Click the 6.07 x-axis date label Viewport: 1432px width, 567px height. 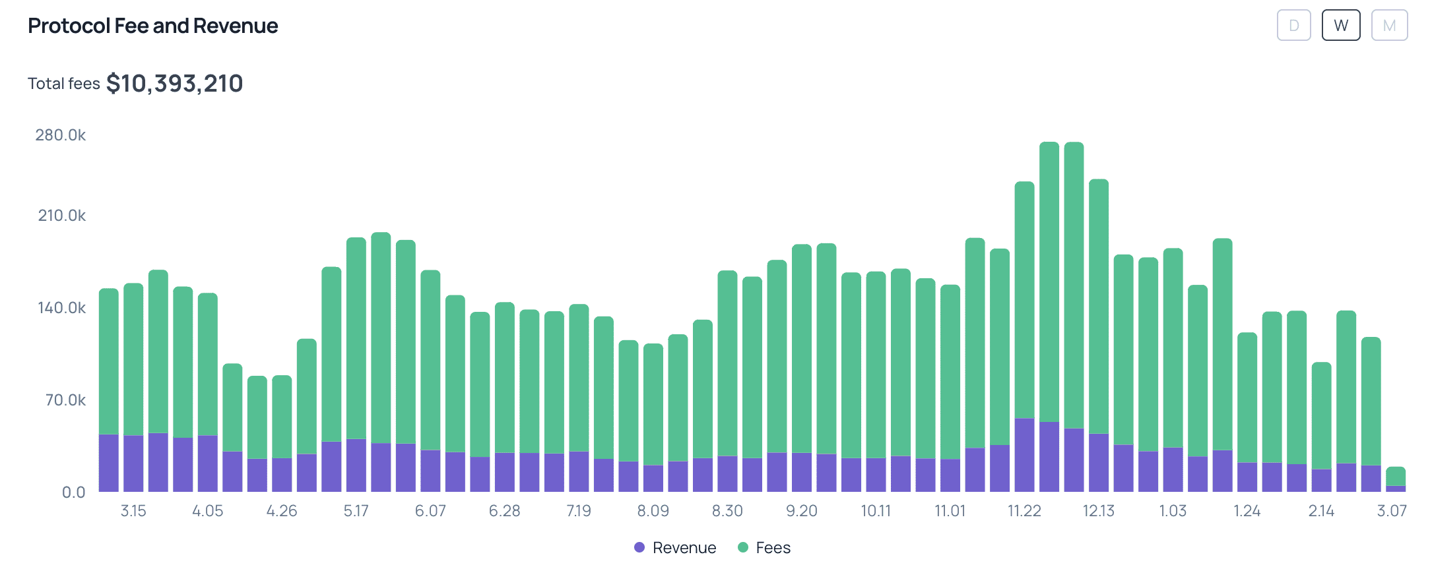[x=430, y=511]
